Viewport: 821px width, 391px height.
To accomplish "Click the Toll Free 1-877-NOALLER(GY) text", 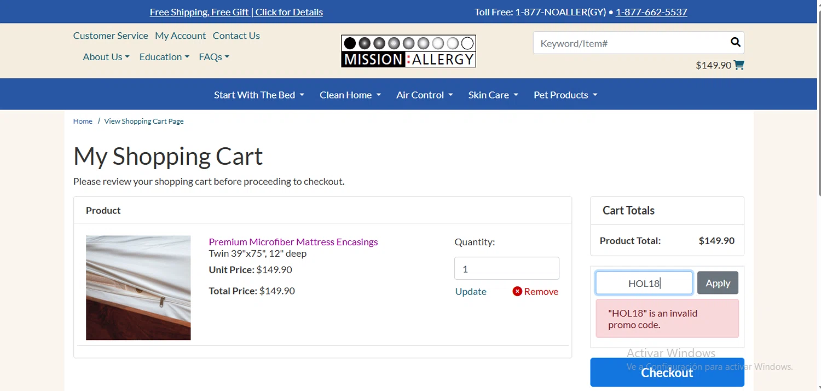I will click(x=540, y=12).
